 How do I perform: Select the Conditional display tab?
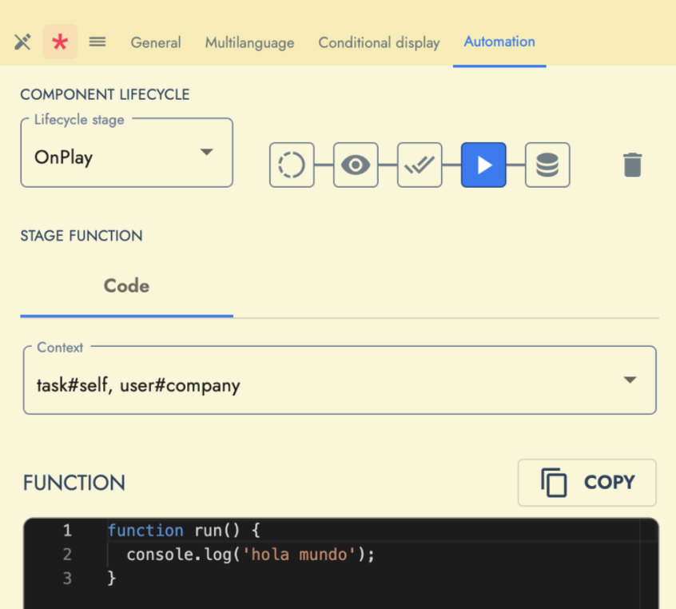pyautogui.click(x=378, y=42)
